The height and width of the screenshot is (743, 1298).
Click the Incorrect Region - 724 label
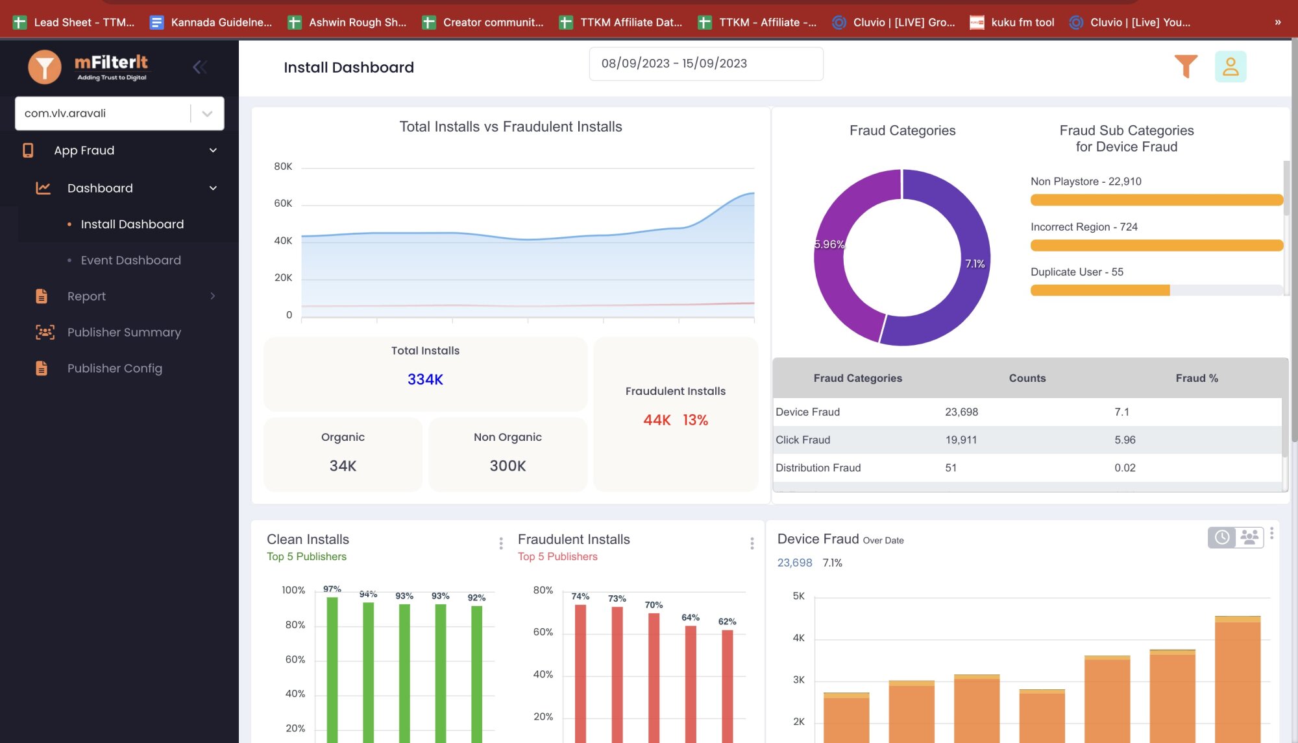click(x=1084, y=227)
